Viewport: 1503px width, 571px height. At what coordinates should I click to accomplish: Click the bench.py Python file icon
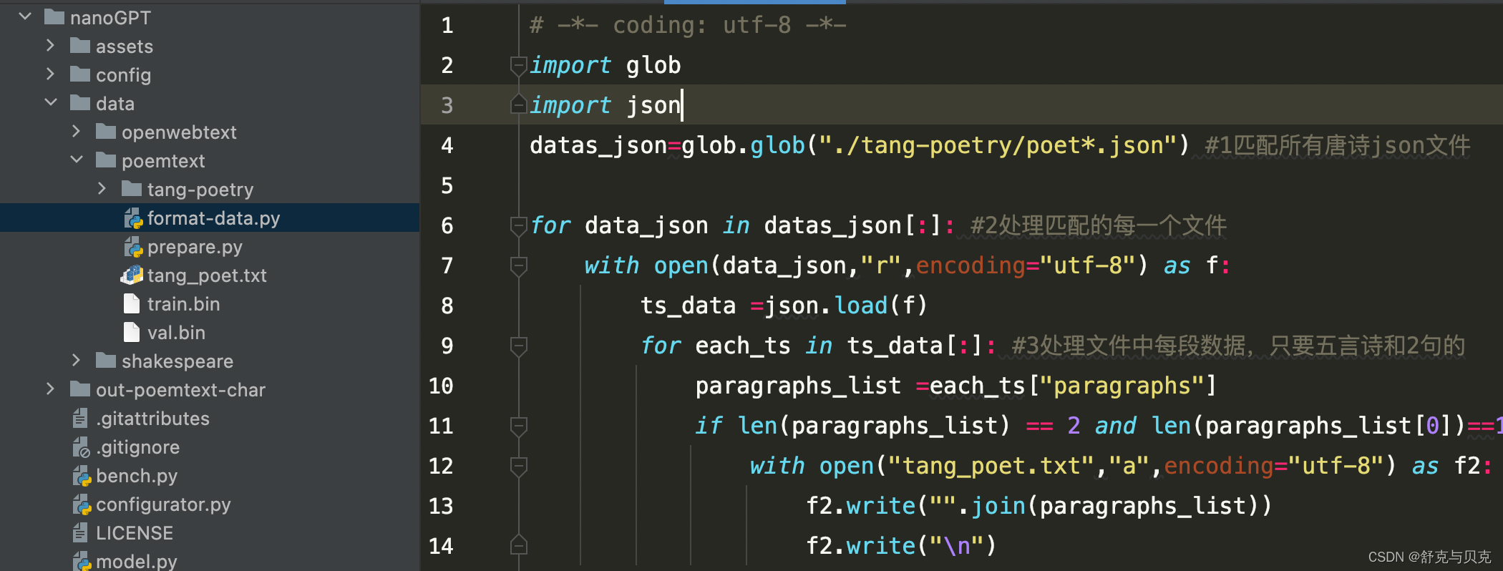82,476
